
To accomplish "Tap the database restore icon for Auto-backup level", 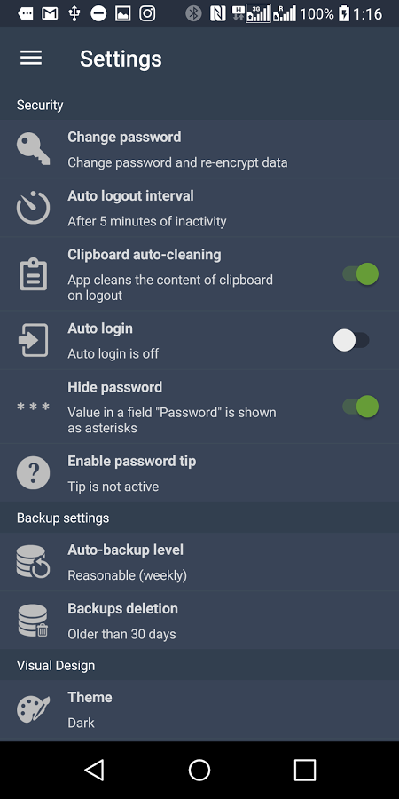I will pos(33,562).
